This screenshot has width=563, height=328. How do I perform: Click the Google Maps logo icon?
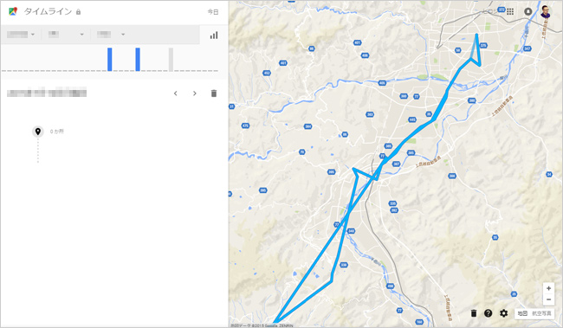coord(13,11)
